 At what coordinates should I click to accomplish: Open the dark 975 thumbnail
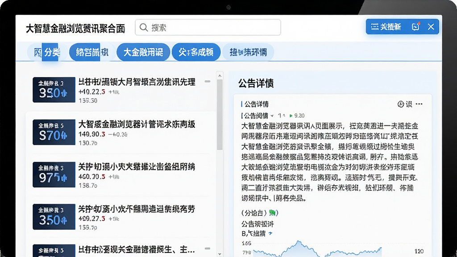point(54,174)
